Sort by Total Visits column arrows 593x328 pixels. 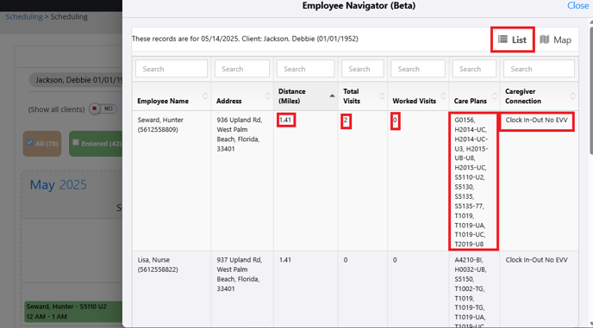(382, 96)
